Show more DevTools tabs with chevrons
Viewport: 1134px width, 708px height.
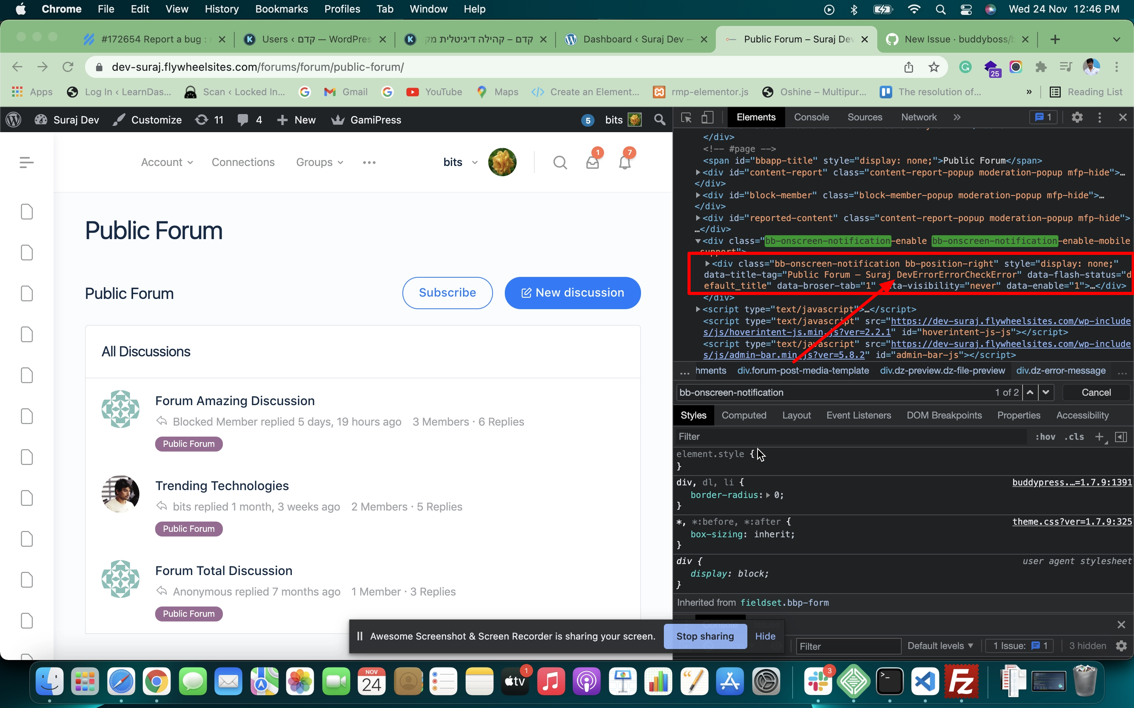point(957,118)
